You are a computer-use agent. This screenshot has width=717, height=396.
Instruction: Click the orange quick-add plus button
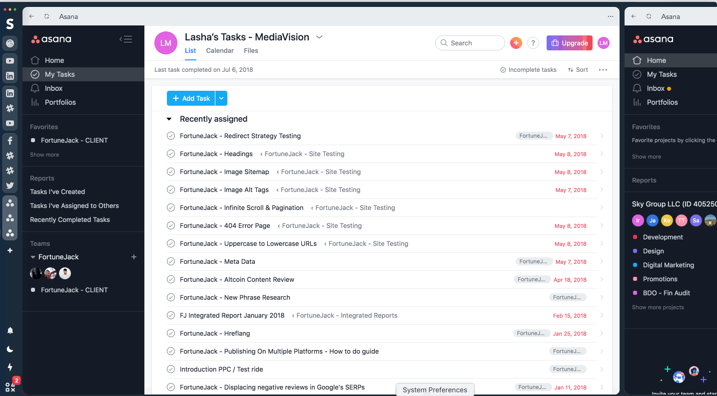point(516,43)
